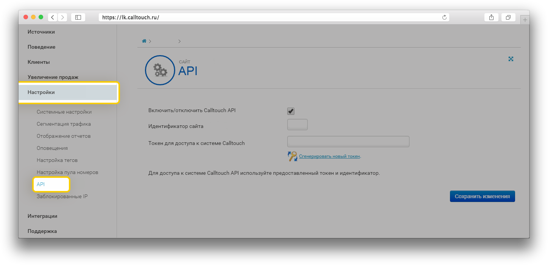Screen dimensions: 548x265
Task: Open Системные настройки submenu item
Action: click(x=64, y=112)
